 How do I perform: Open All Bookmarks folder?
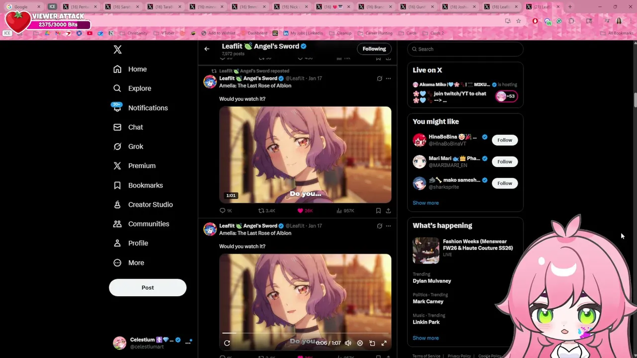[x=617, y=33]
